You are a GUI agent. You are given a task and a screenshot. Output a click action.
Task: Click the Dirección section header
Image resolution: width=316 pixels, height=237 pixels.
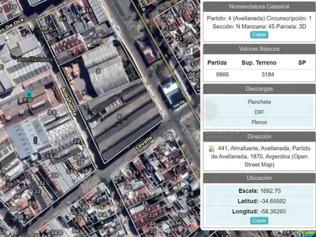point(259,136)
